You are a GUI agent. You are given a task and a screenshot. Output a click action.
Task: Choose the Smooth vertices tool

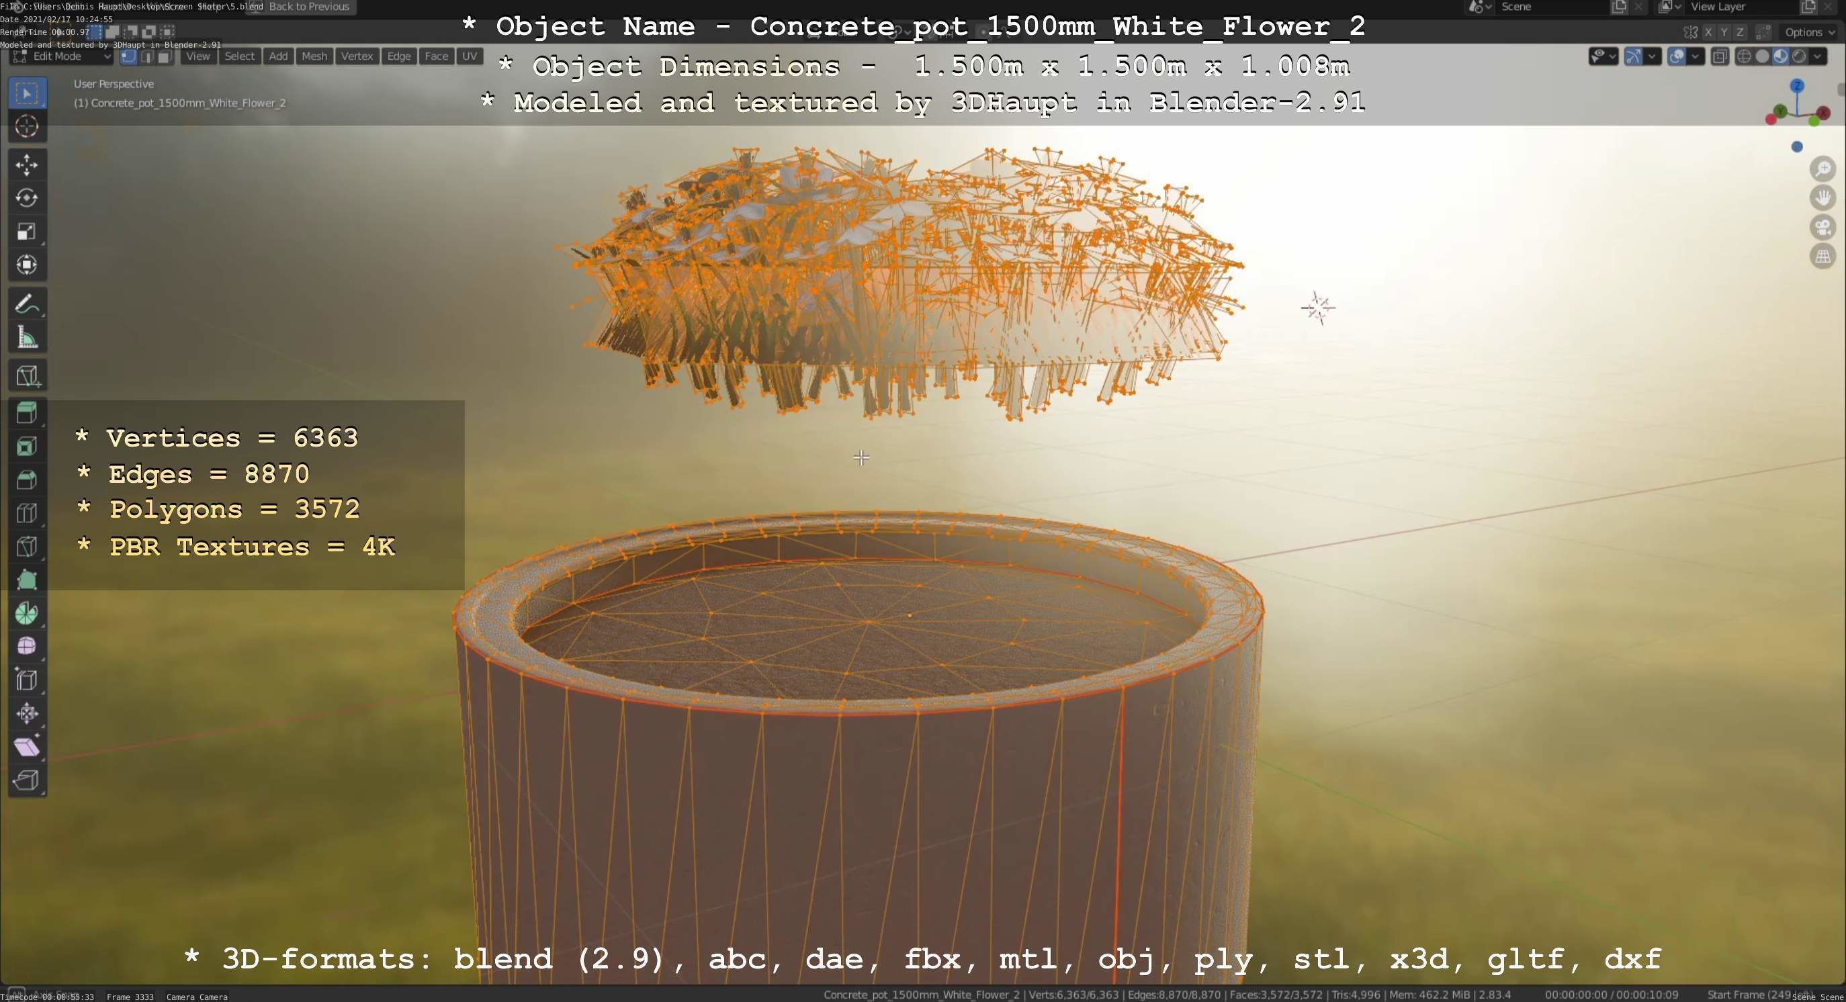[x=28, y=647]
